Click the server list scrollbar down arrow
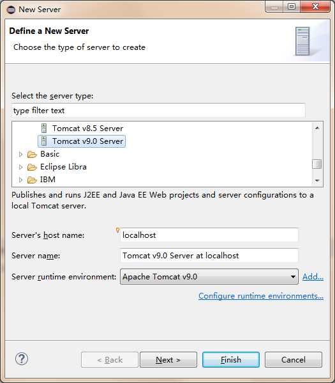This screenshot has height=383, width=335. click(x=317, y=180)
